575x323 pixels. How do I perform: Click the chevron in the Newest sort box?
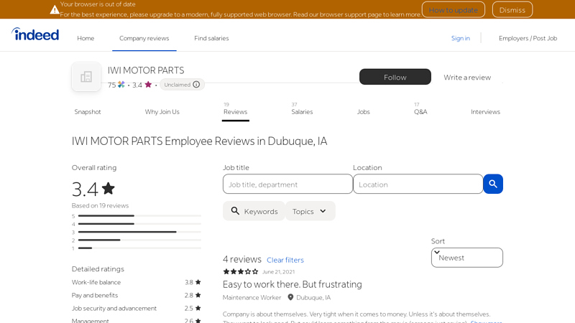pos(437,252)
